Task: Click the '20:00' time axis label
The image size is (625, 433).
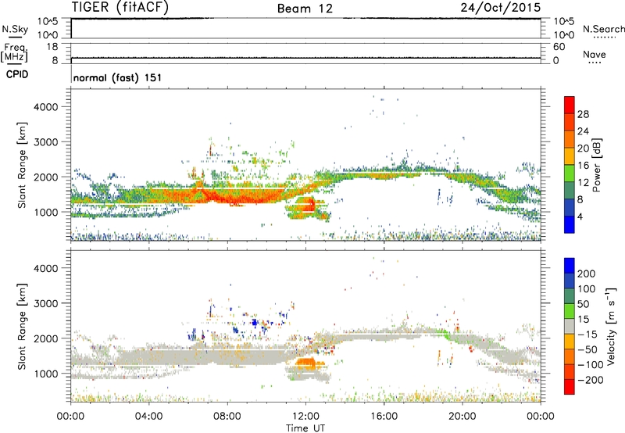Action: [462, 417]
